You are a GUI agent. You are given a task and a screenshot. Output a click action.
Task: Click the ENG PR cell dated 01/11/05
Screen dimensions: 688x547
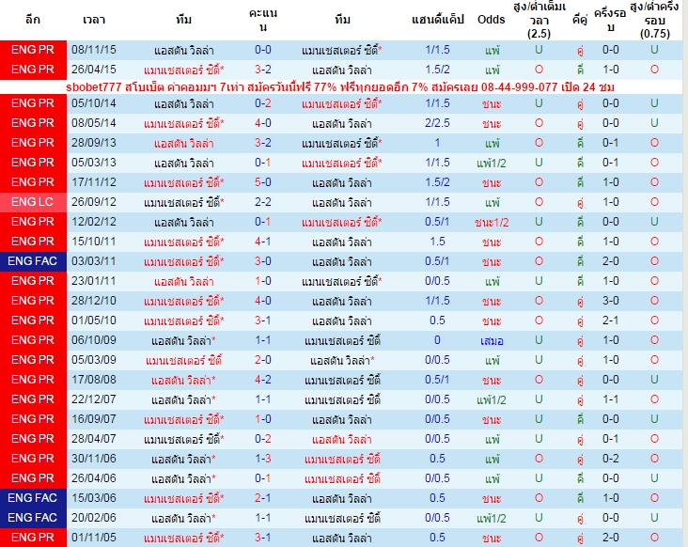(33, 538)
